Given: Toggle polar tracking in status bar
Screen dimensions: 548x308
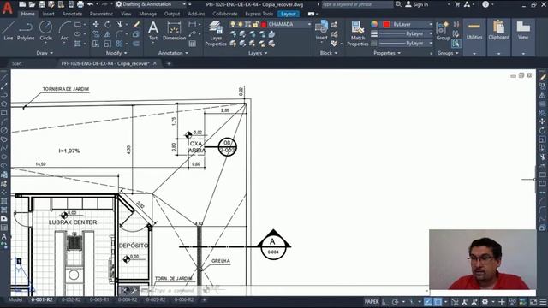Looking at the screenshot, I should (x=396, y=302).
